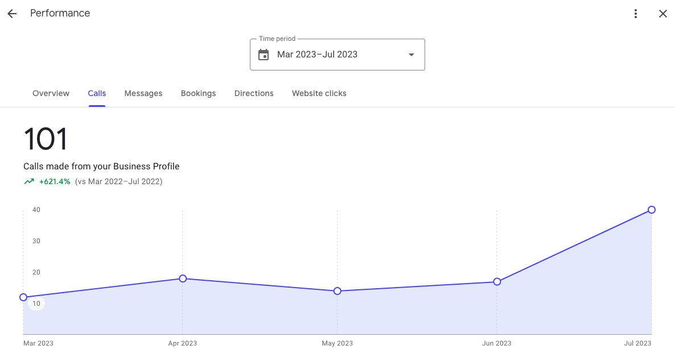Go back using the left arrow icon

[x=12, y=14]
